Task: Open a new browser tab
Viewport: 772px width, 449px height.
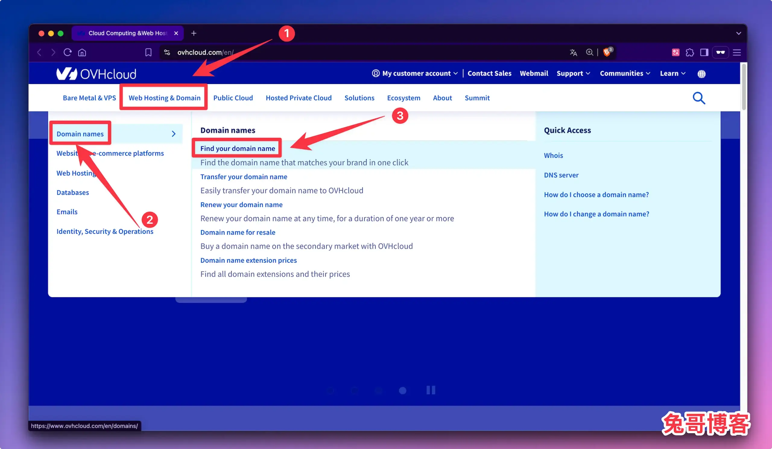Action: point(194,33)
